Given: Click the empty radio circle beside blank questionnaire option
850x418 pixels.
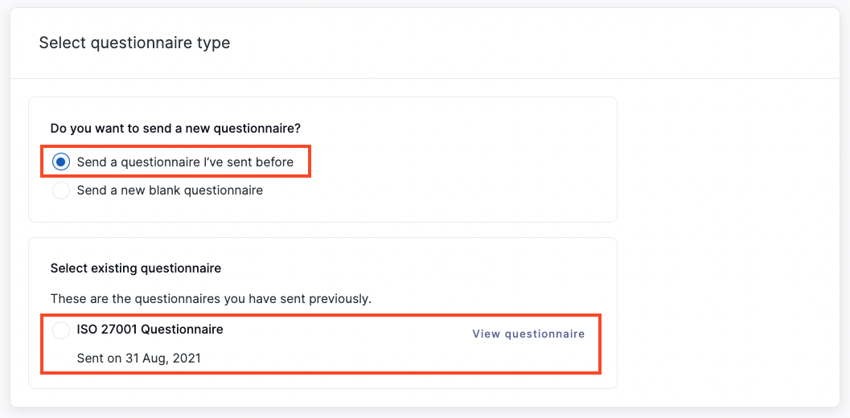Looking at the screenshot, I should (61, 191).
